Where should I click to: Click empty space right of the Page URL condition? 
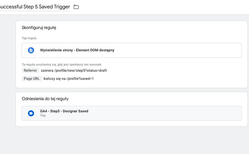click(x=162, y=78)
